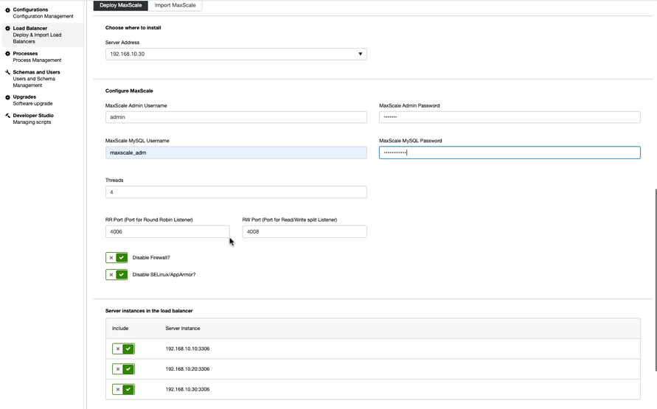Click the MaxScale MySQL Password field
The width and height of the screenshot is (657, 409).
(510, 153)
